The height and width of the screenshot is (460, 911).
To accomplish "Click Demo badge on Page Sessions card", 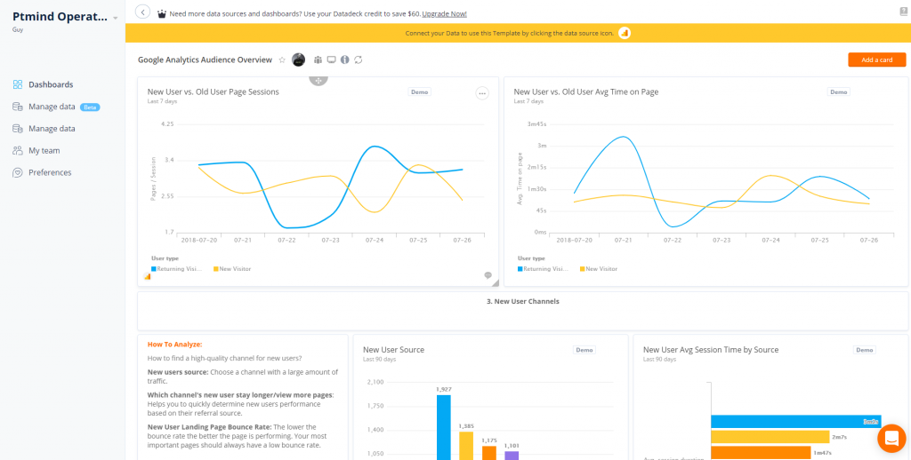I will (x=420, y=91).
